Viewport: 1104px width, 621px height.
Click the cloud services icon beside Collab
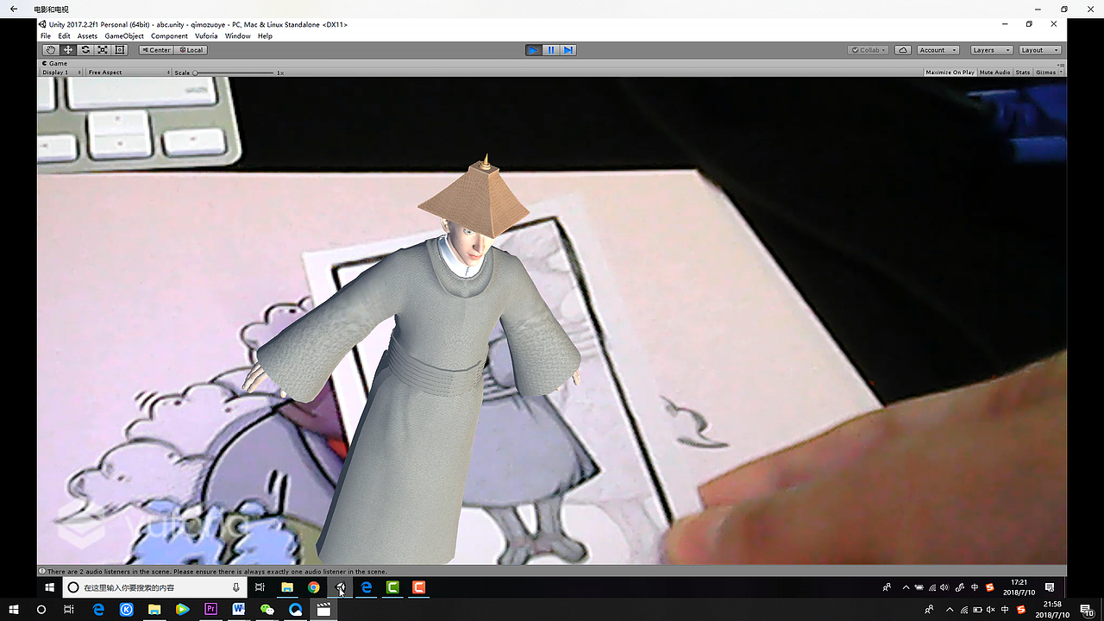(x=903, y=50)
